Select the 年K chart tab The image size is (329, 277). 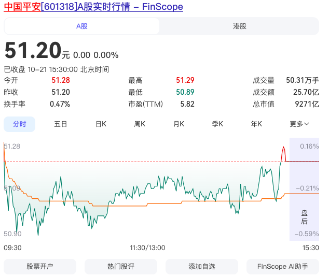click(x=256, y=124)
